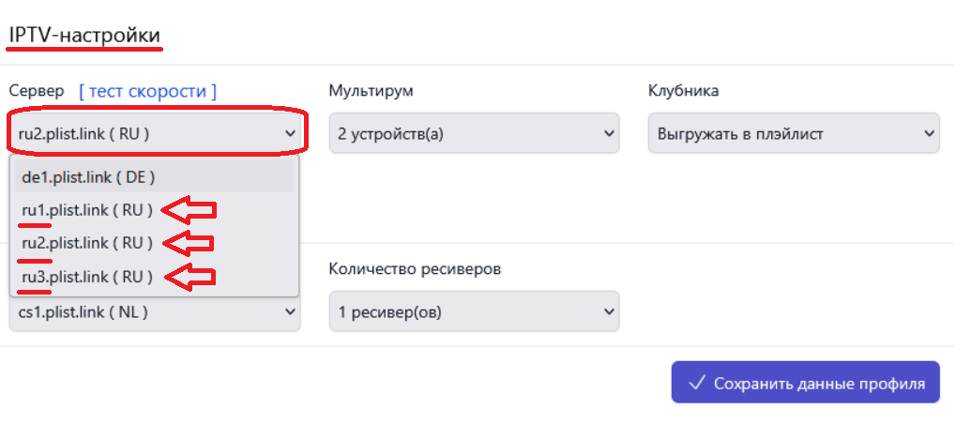Click the checkmark icon on the save button
The image size is (971, 424).
click(x=698, y=383)
